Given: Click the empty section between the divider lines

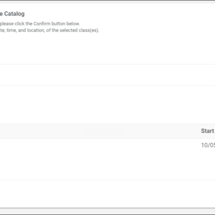Looking at the screenshot, I should (x=107, y=75).
